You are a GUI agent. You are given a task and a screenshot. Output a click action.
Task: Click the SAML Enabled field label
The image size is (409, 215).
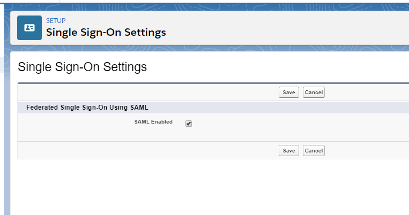pos(153,122)
